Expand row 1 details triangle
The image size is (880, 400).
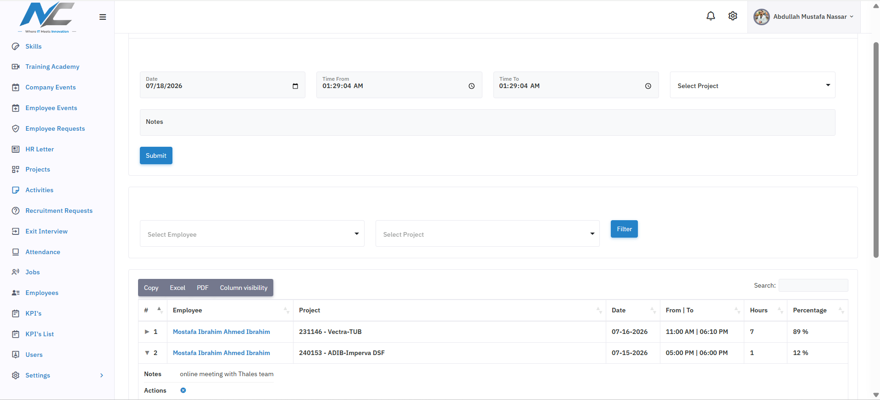coord(147,332)
